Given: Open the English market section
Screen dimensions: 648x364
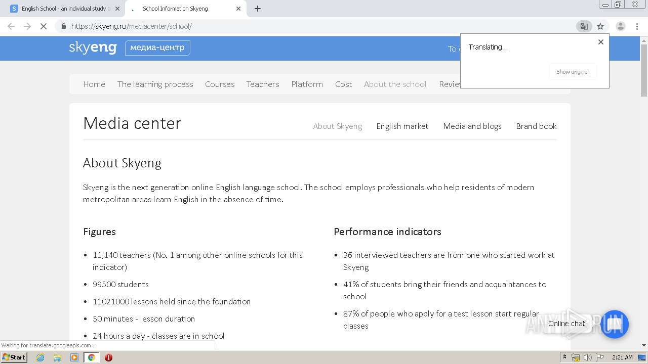Looking at the screenshot, I should (x=402, y=126).
